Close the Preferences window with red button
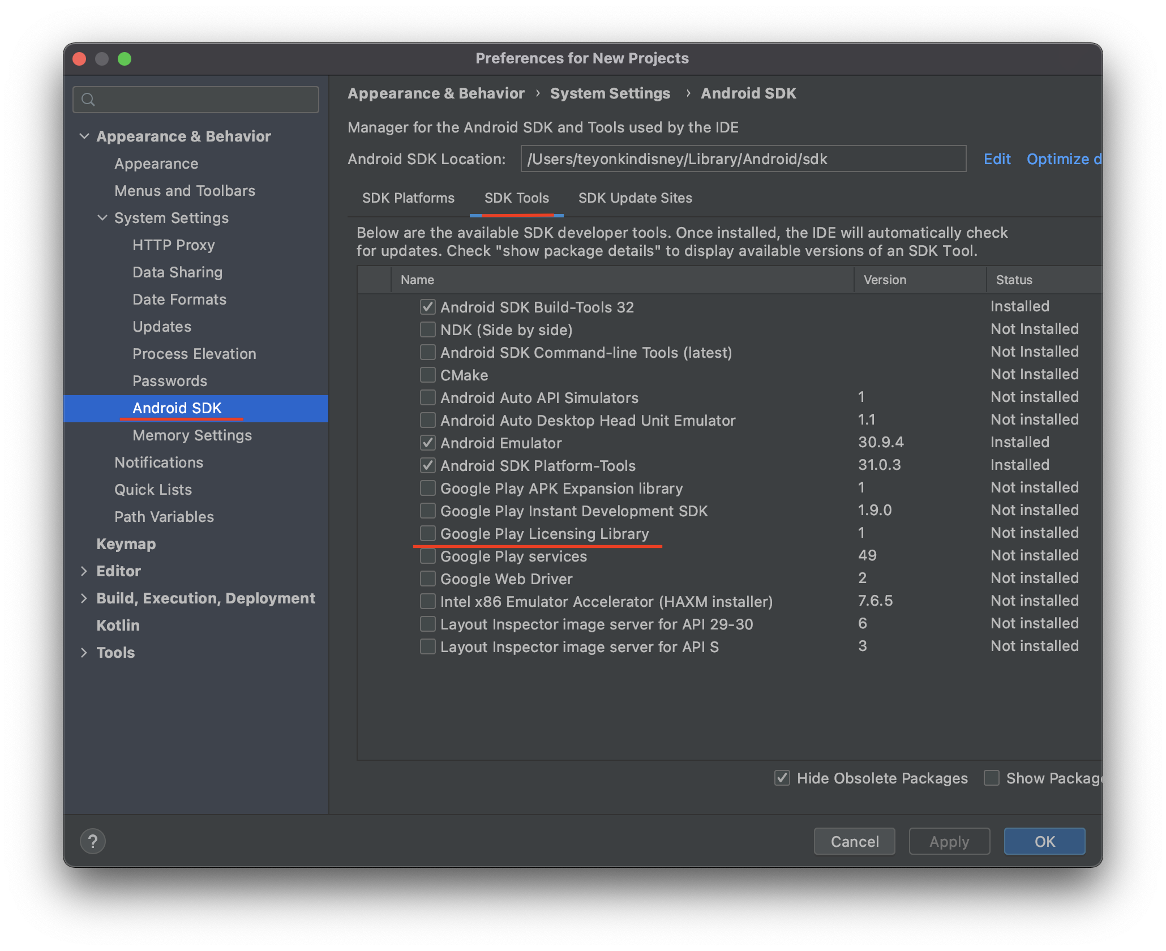 click(79, 59)
